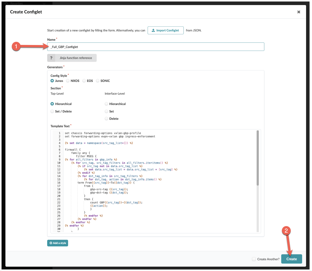
Task: Click the 'Generators' label
Action: [x=55, y=67]
